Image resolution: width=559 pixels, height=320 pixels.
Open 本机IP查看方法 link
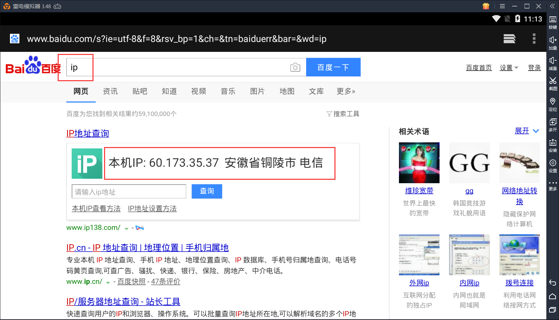click(x=96, y=208)
